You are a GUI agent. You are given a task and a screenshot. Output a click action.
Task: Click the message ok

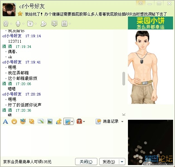pyautogui.click(x=10, y=57)
